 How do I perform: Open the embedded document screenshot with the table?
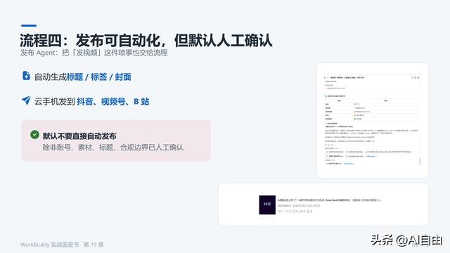[373, 120]
